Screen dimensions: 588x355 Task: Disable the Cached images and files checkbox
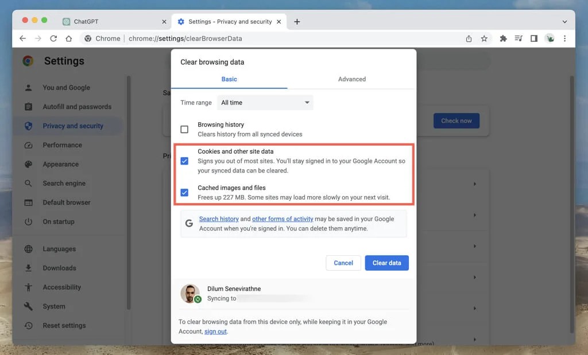tap(184, 192)
